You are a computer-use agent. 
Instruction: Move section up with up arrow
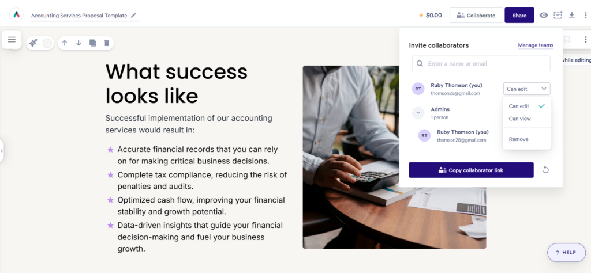65,43
